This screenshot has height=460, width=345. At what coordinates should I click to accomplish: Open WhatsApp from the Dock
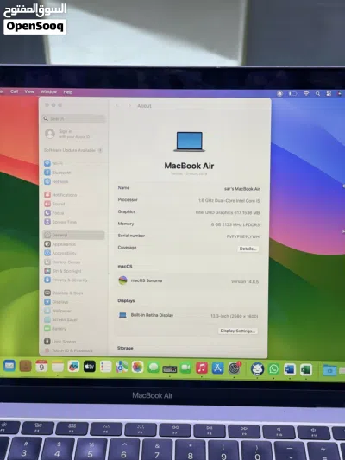273,369
